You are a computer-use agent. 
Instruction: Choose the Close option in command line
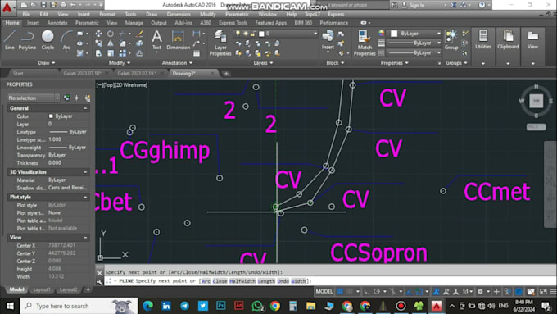coord(220,281)
